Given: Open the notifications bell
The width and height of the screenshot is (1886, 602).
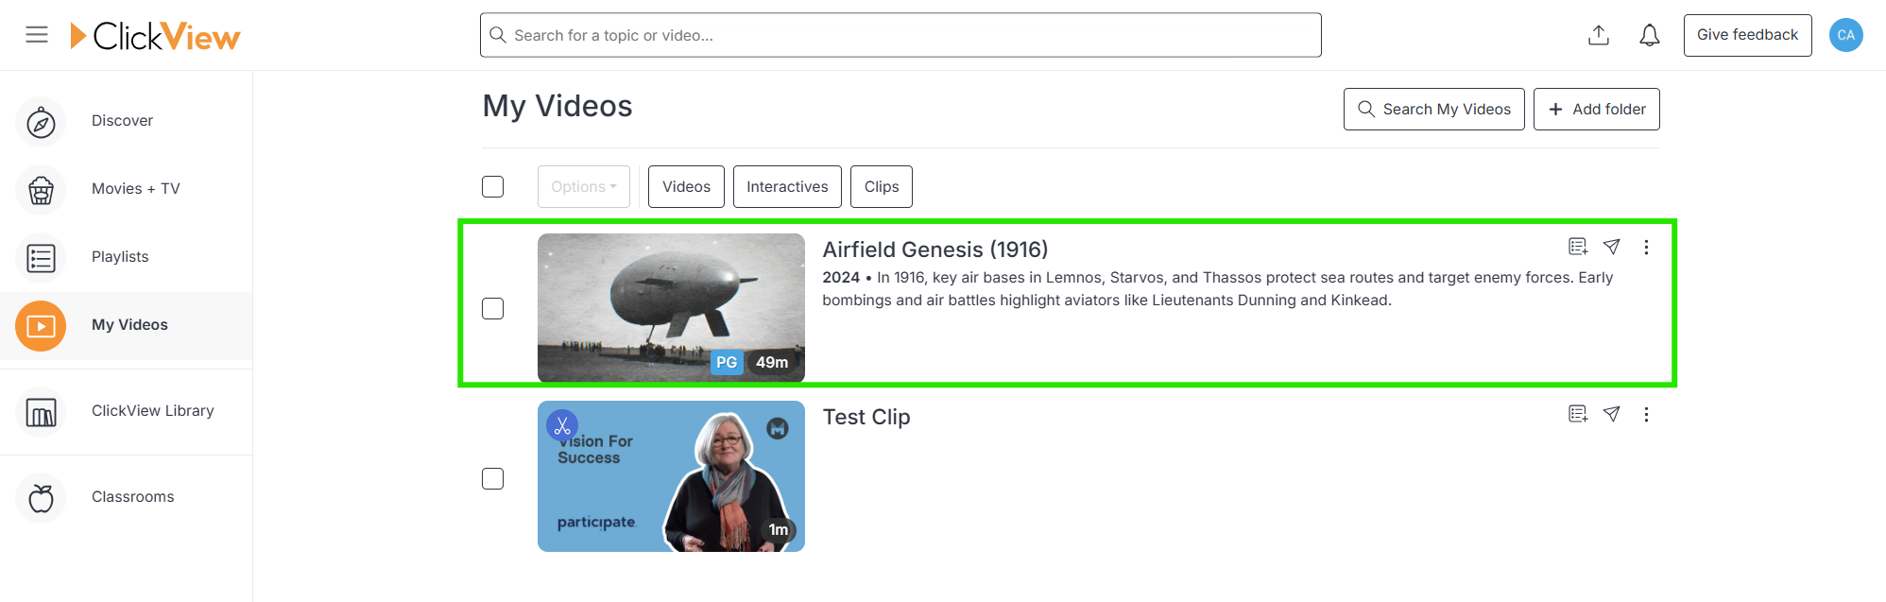Looking at the screenshot, I should point(1650,35).
